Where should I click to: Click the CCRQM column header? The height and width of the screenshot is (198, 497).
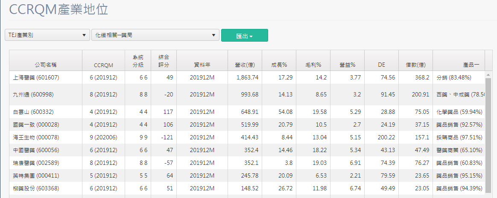tap(103, 65)
